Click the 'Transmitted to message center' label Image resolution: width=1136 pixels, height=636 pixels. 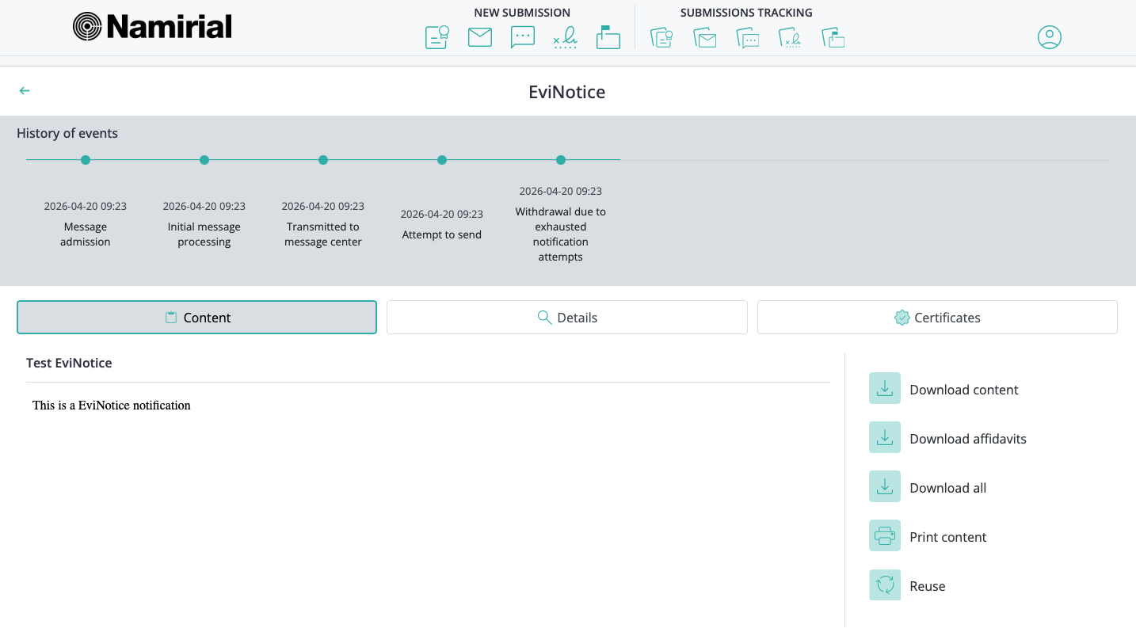(323, 234)
